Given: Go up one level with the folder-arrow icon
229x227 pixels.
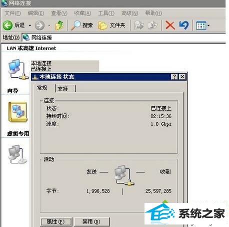Looking at the screenshot, I should tap(59, 26).
